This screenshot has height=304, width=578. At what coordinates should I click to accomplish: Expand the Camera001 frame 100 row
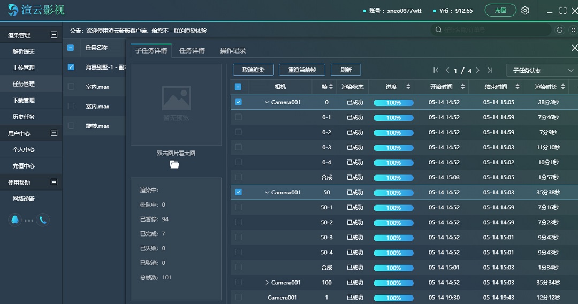[x=267, y=282]
